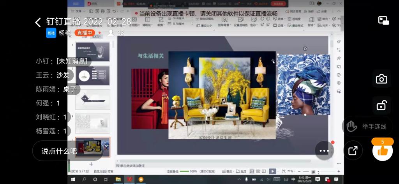399x184 pixels.
Task: Open streamer 杨艳's profile avatar
Action: tap(51, 33)
